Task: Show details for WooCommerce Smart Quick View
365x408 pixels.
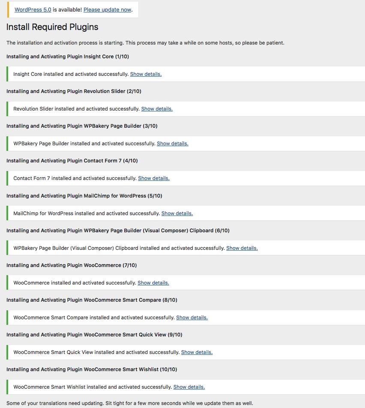Action: tap(197, 352)
